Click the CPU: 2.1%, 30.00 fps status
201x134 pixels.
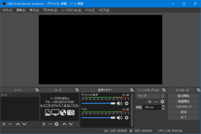click(x=170, y=131)
